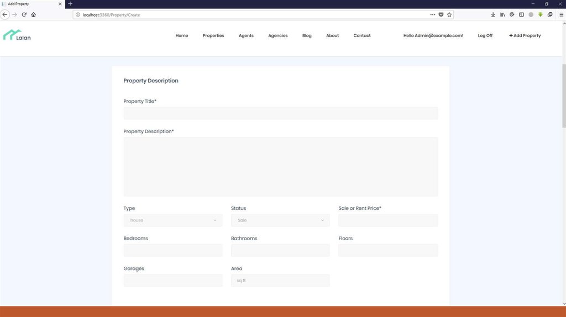Viewport: 566px width, 317px height.
Task: Open the Firefox hamburger menu
Action: pyautogui.click(x=561, y=15)
